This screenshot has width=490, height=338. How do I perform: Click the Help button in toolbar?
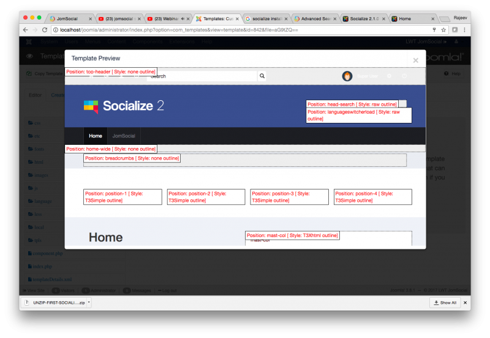point(453,73)
